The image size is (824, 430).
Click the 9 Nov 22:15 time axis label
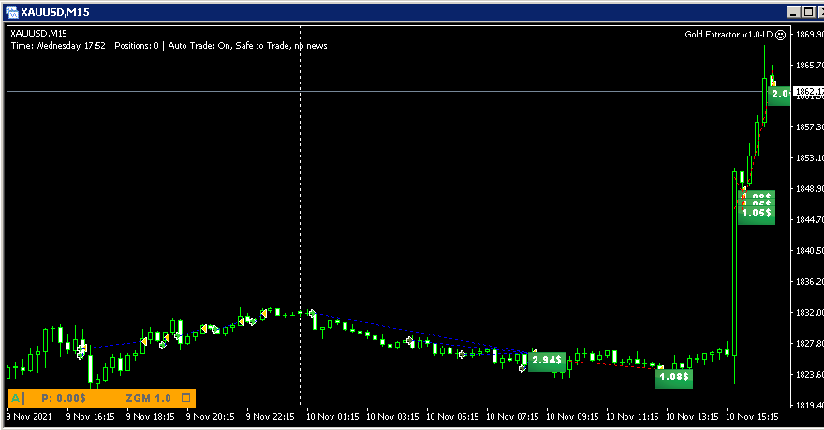(x=270, y=416)
